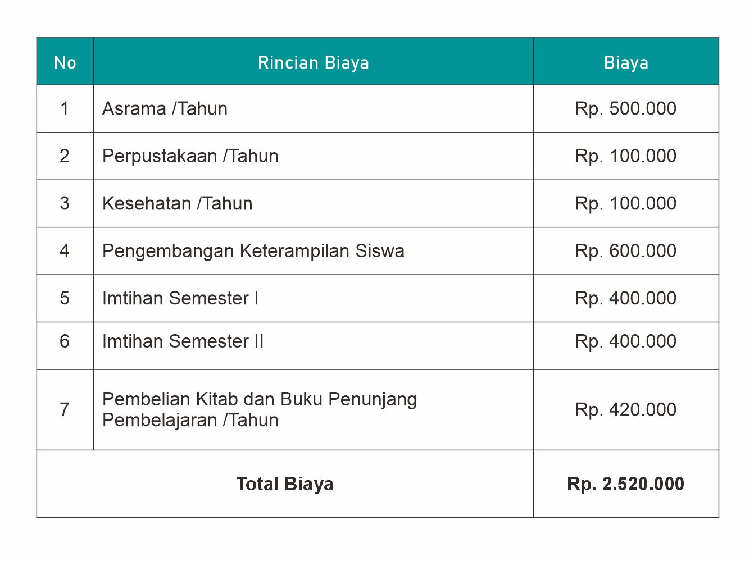754x561 pixels.
Task: Select the Perpustakaan fee "Rp. 100.000"
Action: pos(625,156)
